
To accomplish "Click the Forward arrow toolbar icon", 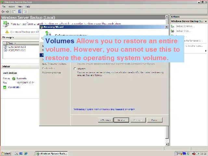I will [7, 11].
